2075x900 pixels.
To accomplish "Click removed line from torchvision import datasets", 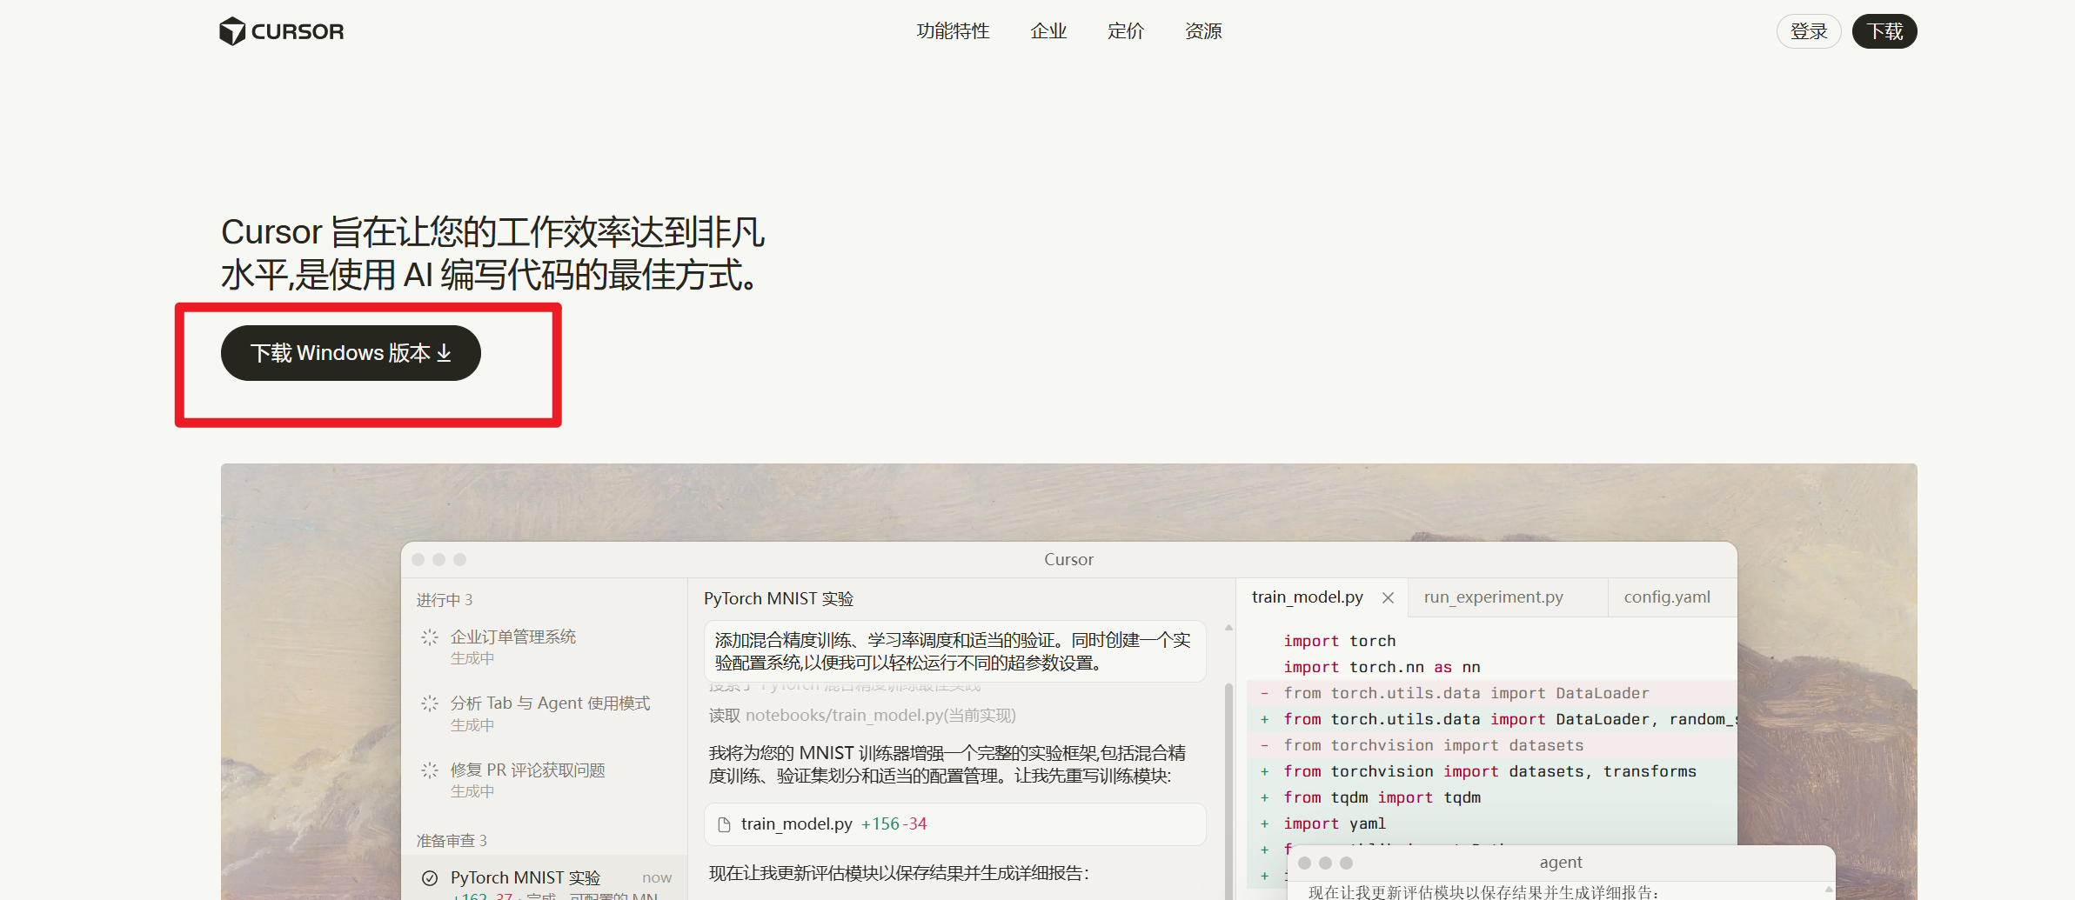I will (1433, 745).
